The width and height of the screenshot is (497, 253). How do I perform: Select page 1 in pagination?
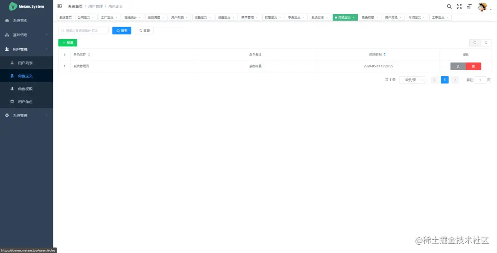tap(445, 80)
